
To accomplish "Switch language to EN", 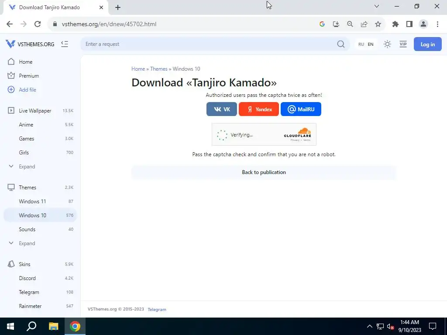I will (x=371, y=44).
